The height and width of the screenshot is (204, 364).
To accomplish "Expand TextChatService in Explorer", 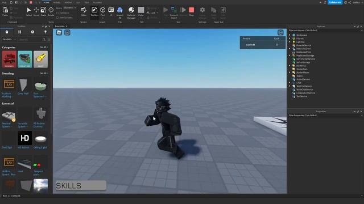I will (x=289, y=86).
